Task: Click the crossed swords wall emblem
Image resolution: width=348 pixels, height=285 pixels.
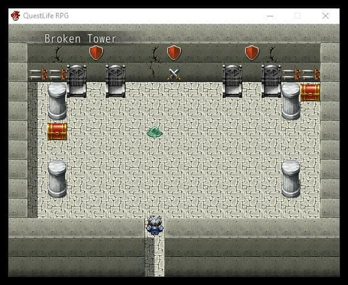Action: click(x=174, y=74)
